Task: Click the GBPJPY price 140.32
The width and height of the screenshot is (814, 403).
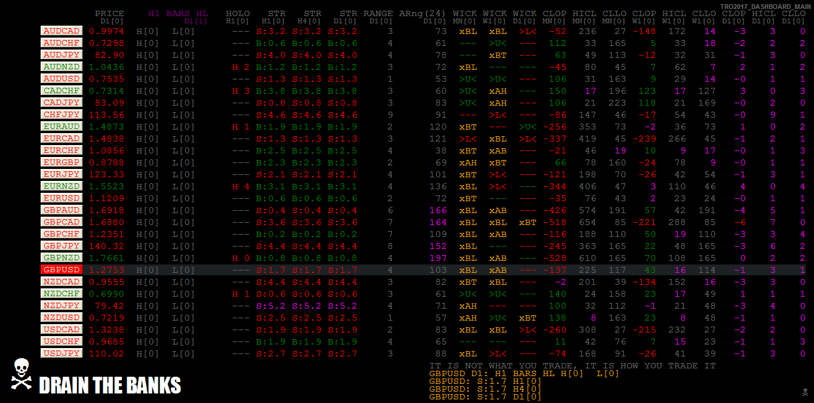Action: point(106,246)
